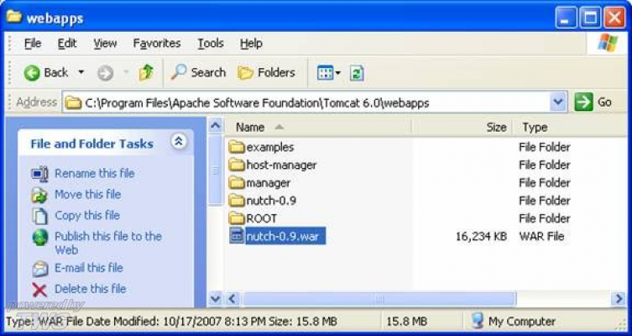Click the horizontal scrollbar left arrow

point(232,299)
